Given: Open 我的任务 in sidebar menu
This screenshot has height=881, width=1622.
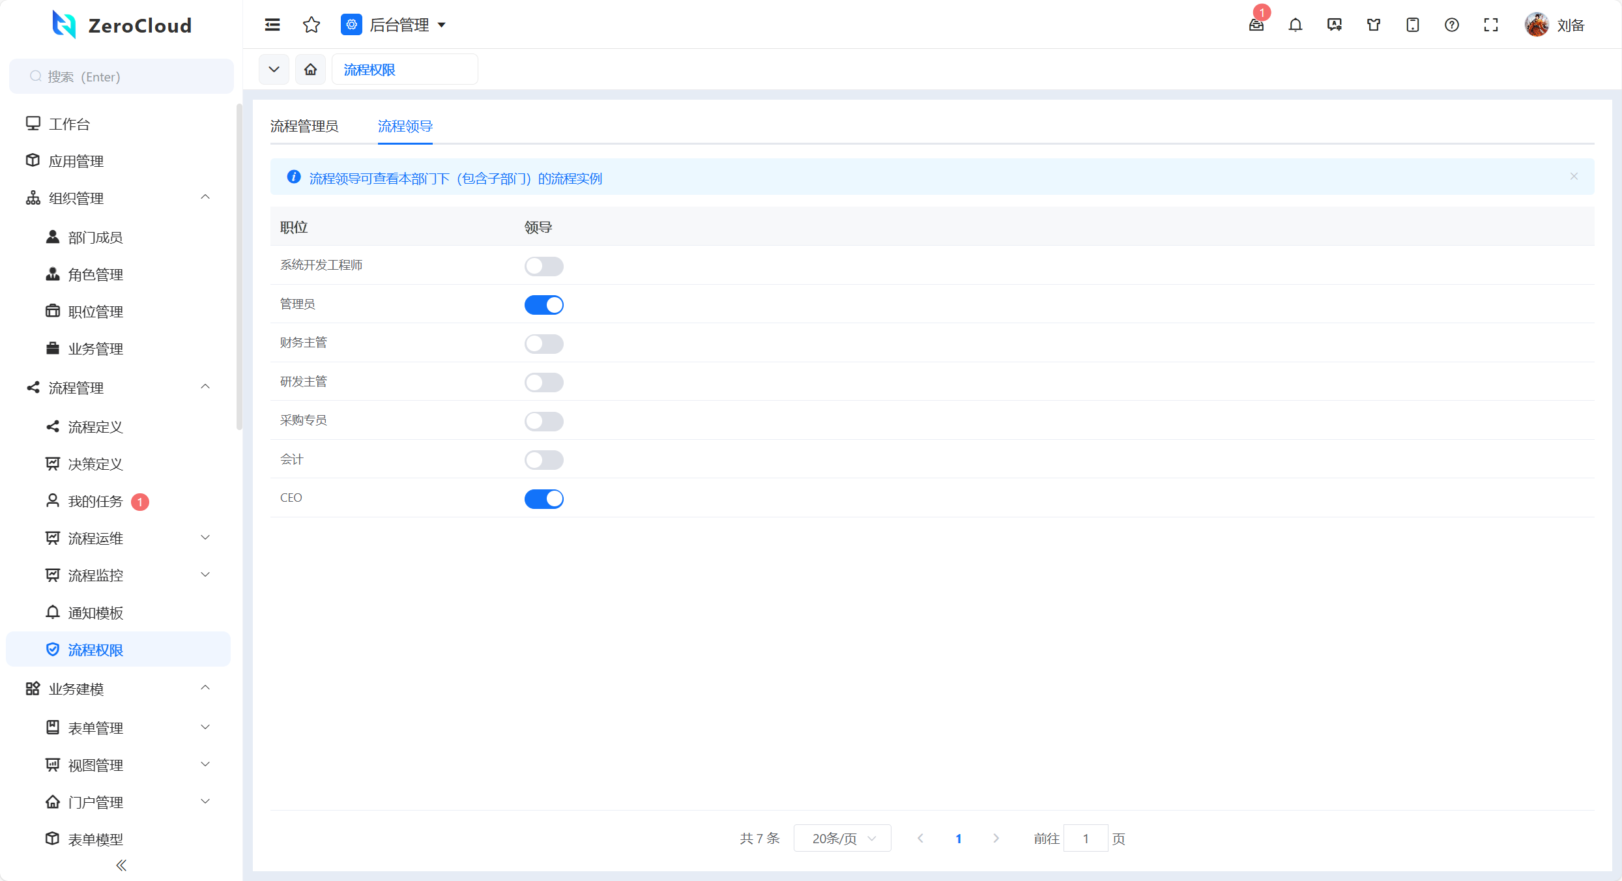Looking at the screenshot, I should coord(95,501).
